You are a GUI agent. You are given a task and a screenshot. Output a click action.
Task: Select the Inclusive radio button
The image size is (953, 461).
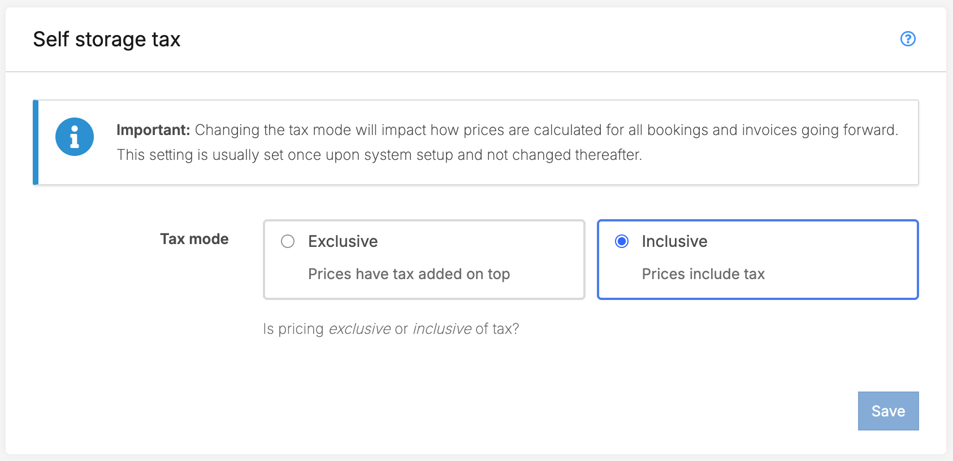click(622, 242)
